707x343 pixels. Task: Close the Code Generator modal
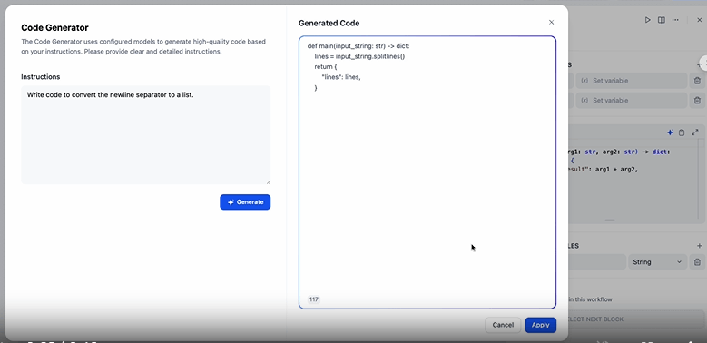click(551, 22)
